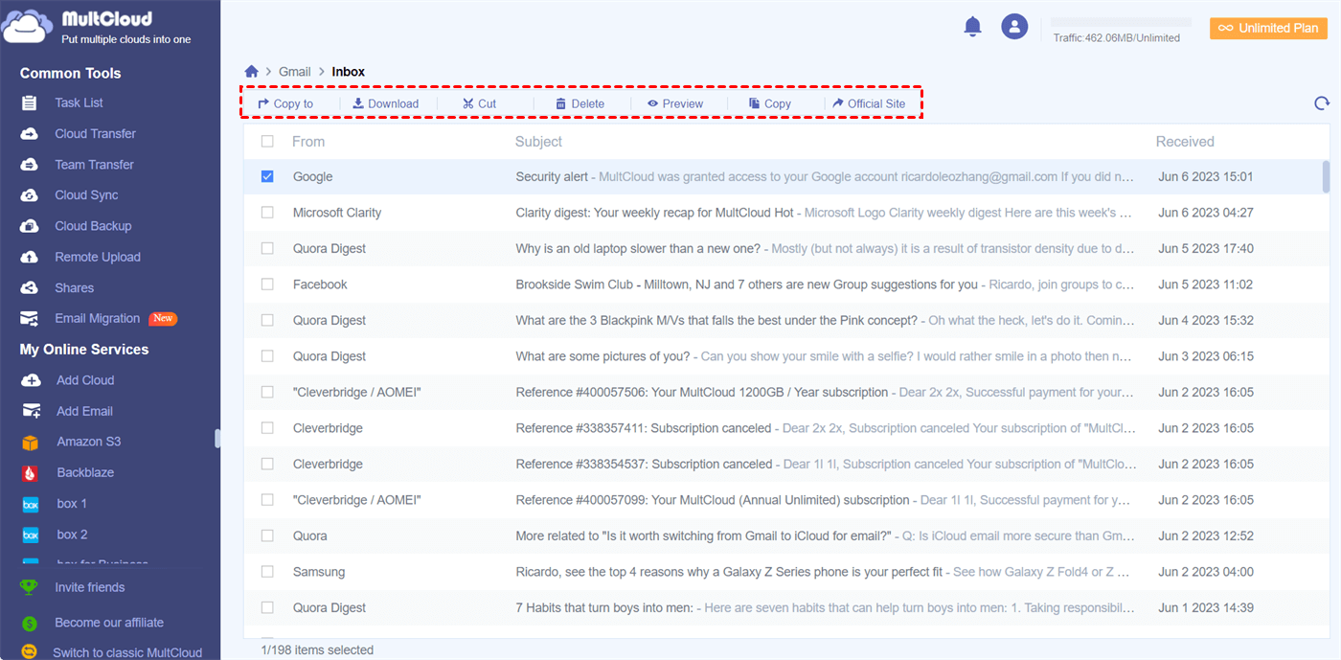Open 'Clarity digest' email subject
This screenshot has width=1341, height=660.
click(x=654, y=213)
